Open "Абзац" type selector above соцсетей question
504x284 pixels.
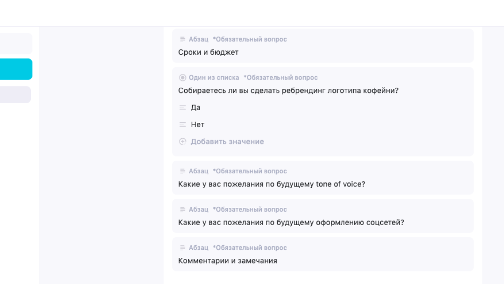[x=198, y=209]
